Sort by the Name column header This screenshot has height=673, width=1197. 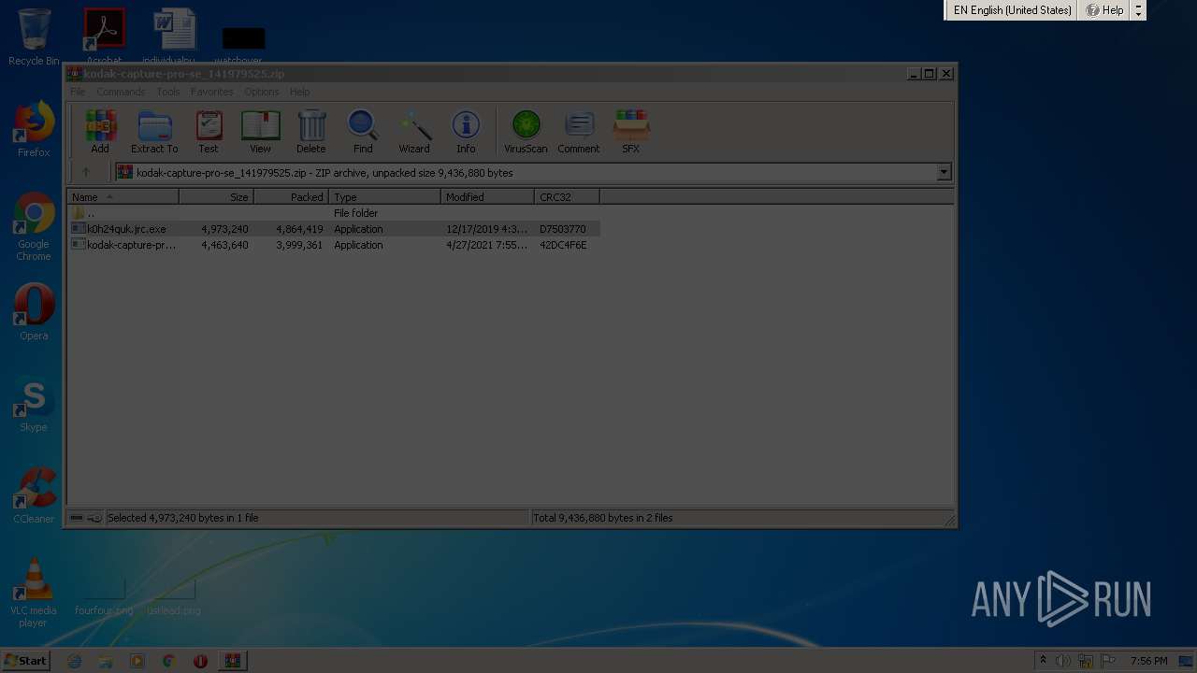click(123, 197)
